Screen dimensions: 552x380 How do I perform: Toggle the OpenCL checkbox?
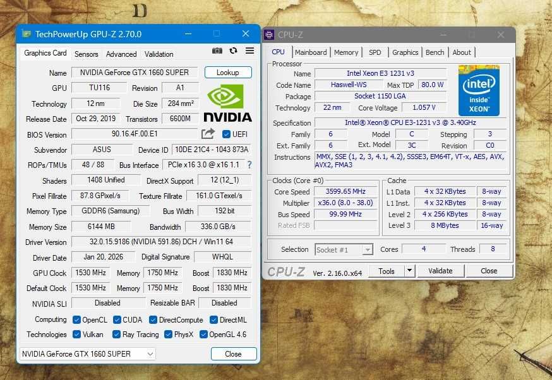[76, 320]
